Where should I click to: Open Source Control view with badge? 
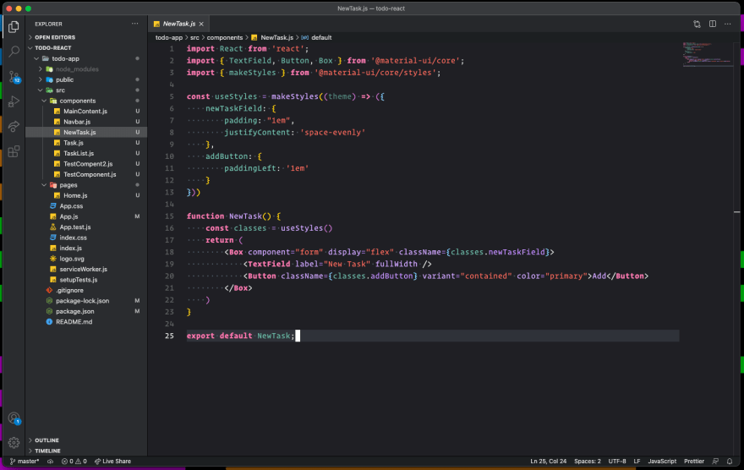point(14,76)
